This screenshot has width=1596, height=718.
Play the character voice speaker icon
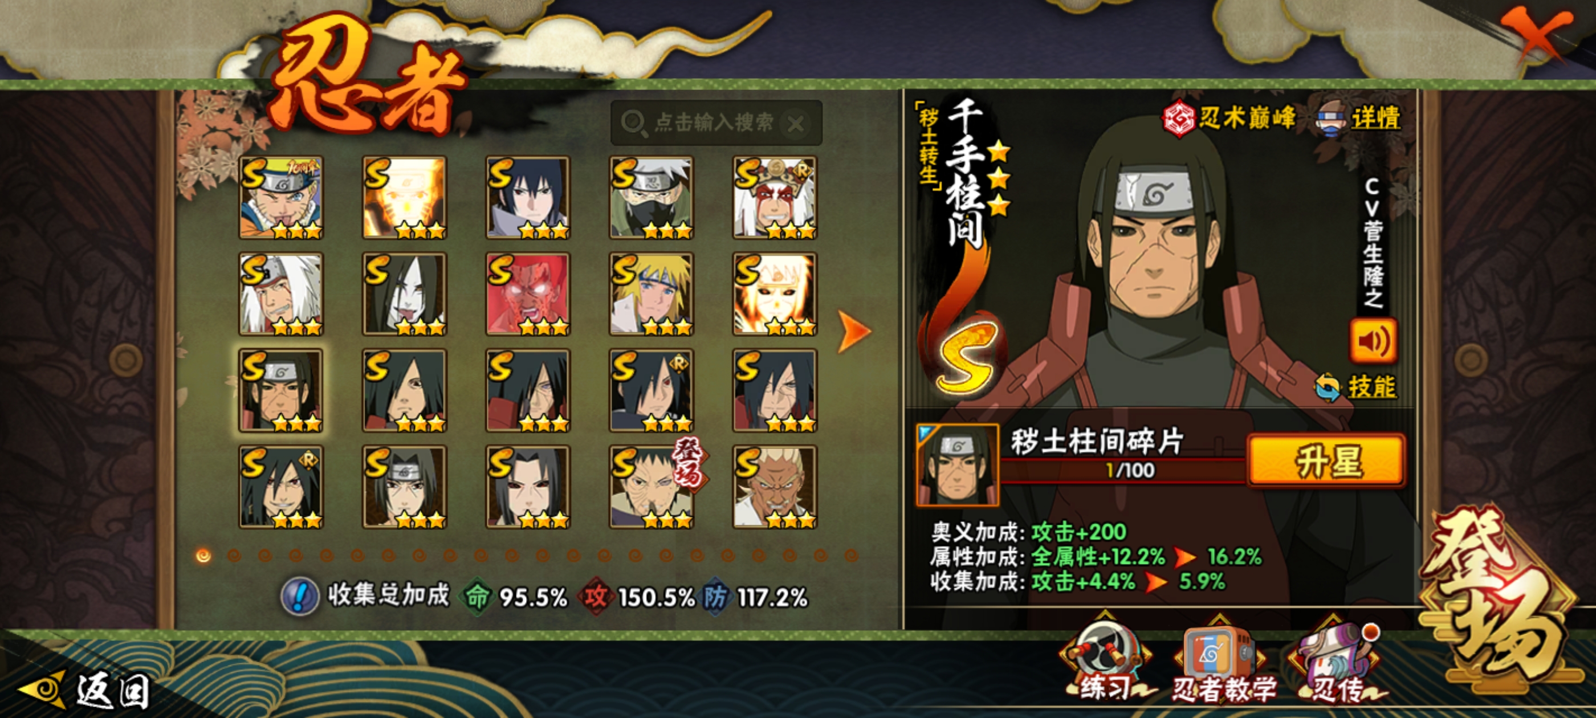(1373, 340)
